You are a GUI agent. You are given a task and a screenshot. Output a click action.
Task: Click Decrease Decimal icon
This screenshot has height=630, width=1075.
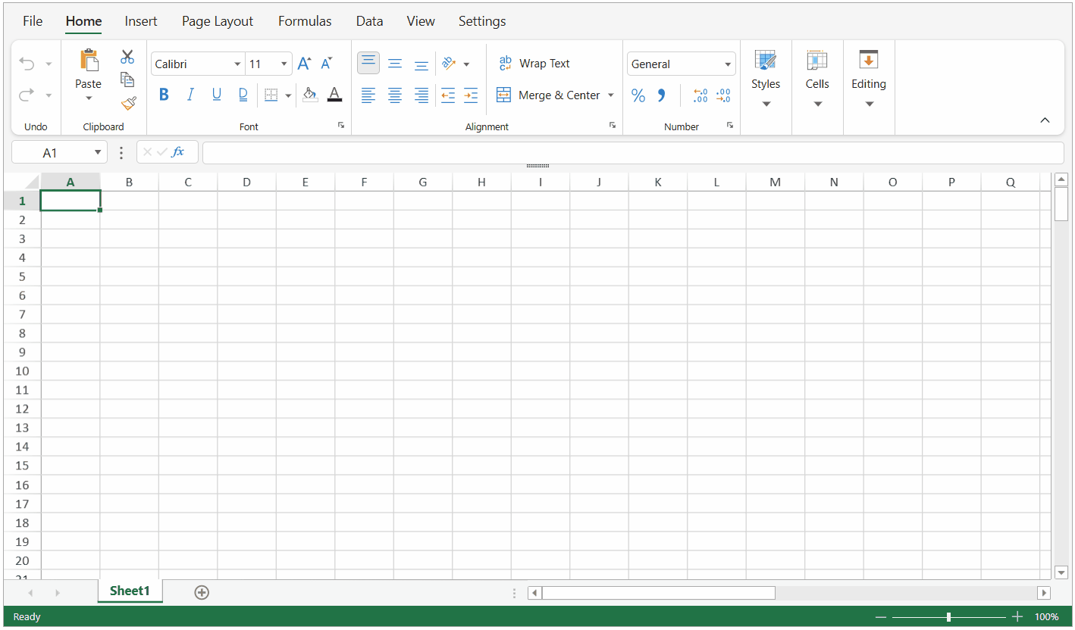[723, 95]
